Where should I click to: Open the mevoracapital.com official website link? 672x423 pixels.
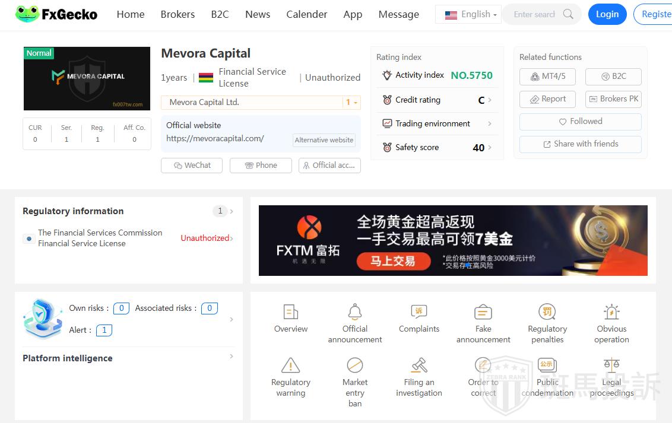[x=215, y=138]
